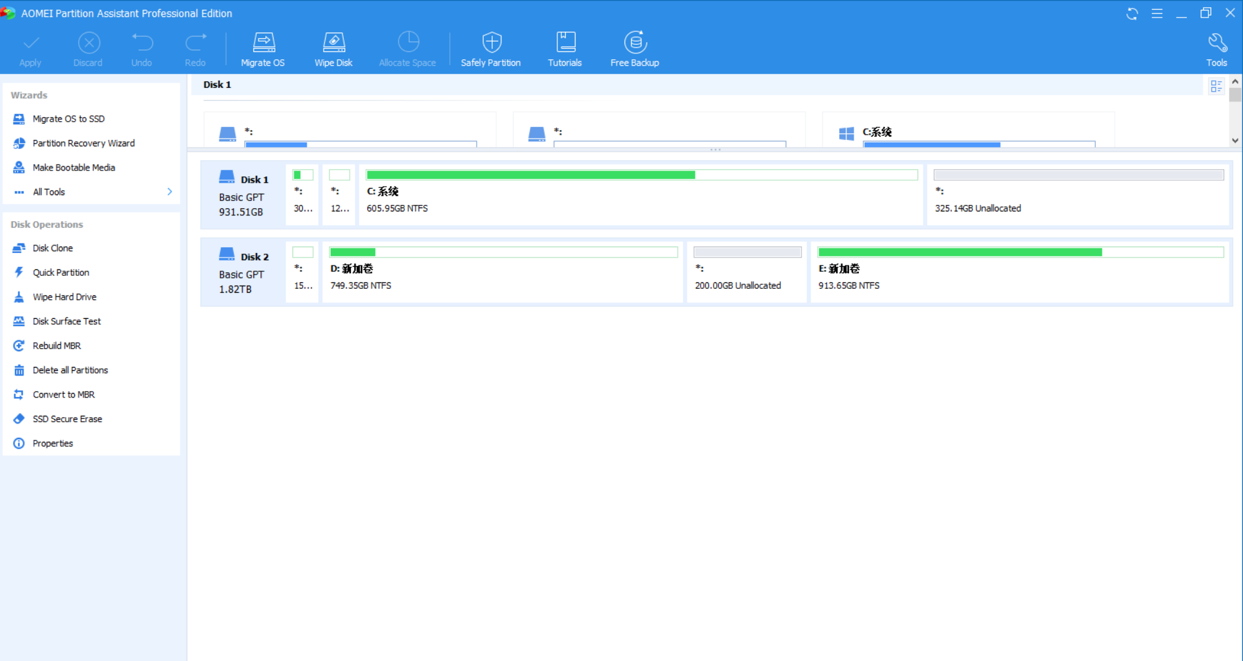Select the 325.14GB Unallocated space
The image size is (1243, 661).
pyautogui.click(x=1078, y=195)
